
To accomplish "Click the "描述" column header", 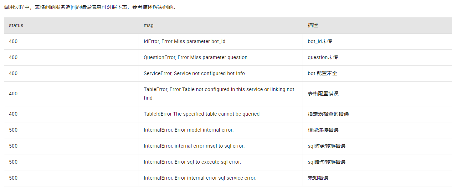I will tap(313, 26).
